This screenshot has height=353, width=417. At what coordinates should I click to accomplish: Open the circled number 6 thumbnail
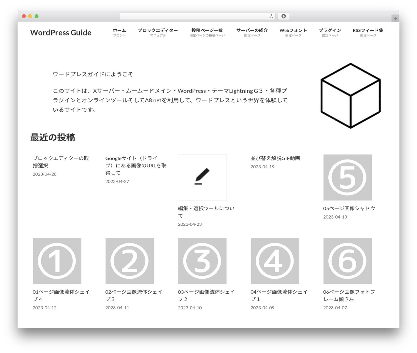pyautogui.click(x=348, y=261)
